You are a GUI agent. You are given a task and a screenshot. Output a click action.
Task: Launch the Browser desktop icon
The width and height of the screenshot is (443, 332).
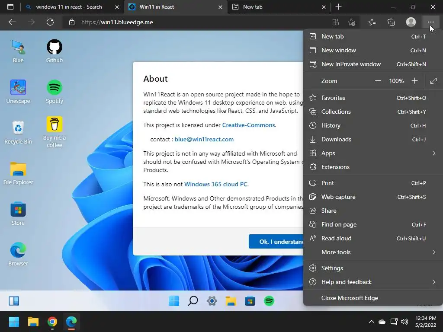[x=18, y=254]
